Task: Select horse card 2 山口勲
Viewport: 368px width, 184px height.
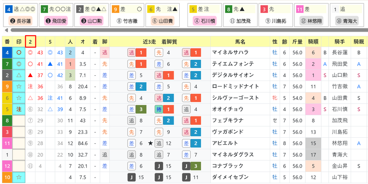Action: (91, 15)
